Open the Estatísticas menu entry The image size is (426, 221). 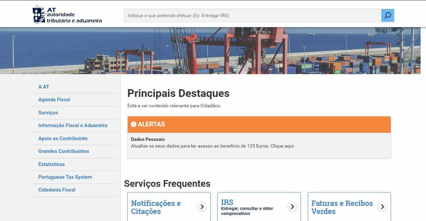coord(51,164)
